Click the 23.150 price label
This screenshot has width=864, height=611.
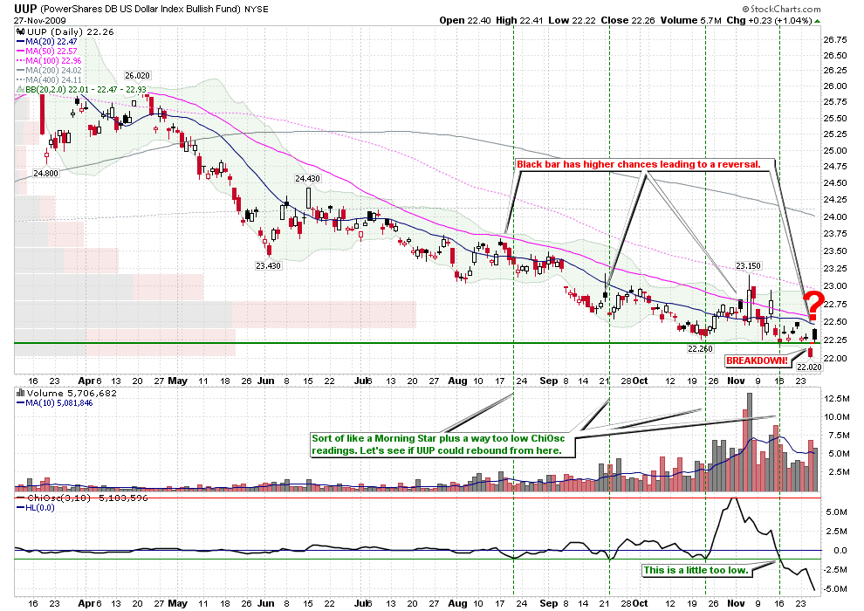pos(748,265)
